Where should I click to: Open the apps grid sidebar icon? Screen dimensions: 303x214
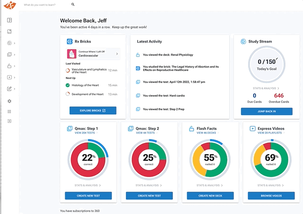[x=9, y=112]
